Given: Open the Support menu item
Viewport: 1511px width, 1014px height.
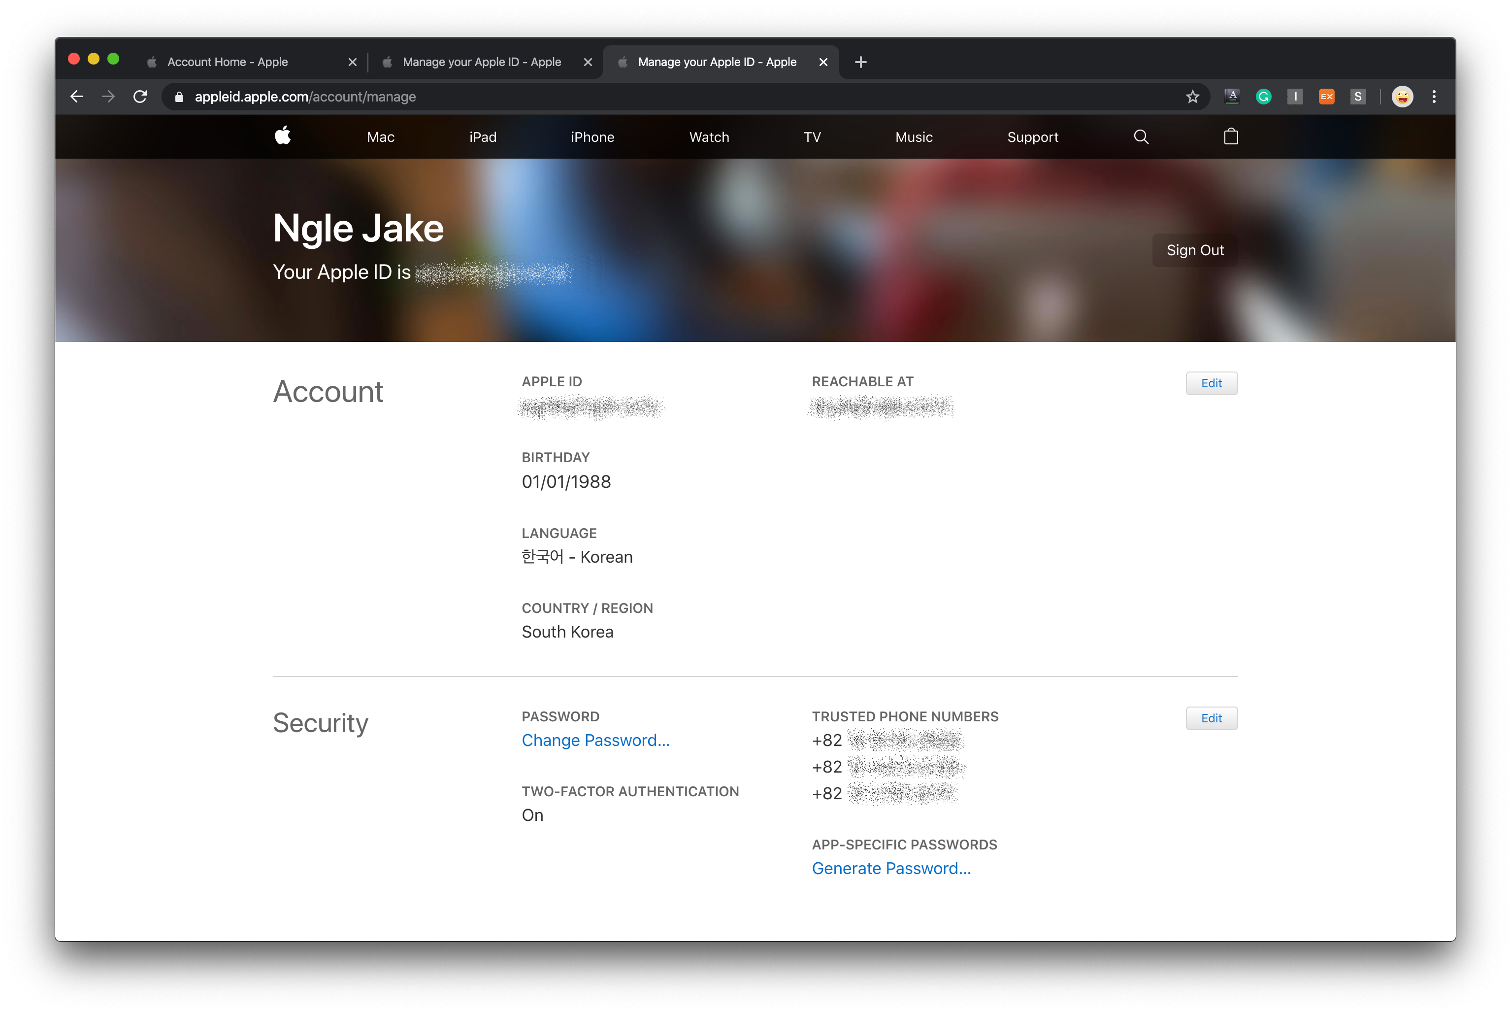Looking at the screenshot, I should click(1032, 137).
